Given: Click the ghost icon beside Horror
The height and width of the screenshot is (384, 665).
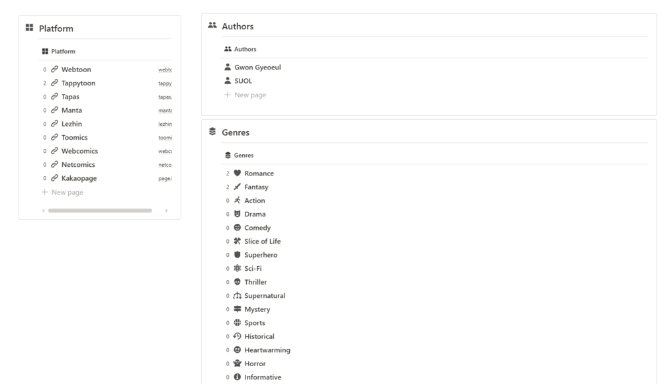Looking at the screenshot, I should pyautogui.click(x=237, y=363).
